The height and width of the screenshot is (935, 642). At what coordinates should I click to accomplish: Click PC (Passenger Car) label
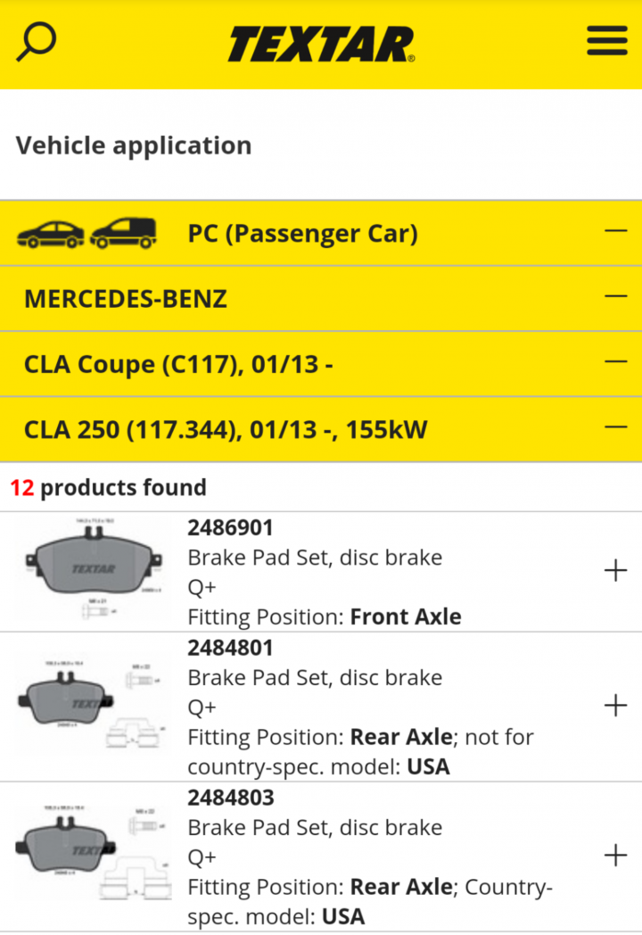[x=303, y=233]
